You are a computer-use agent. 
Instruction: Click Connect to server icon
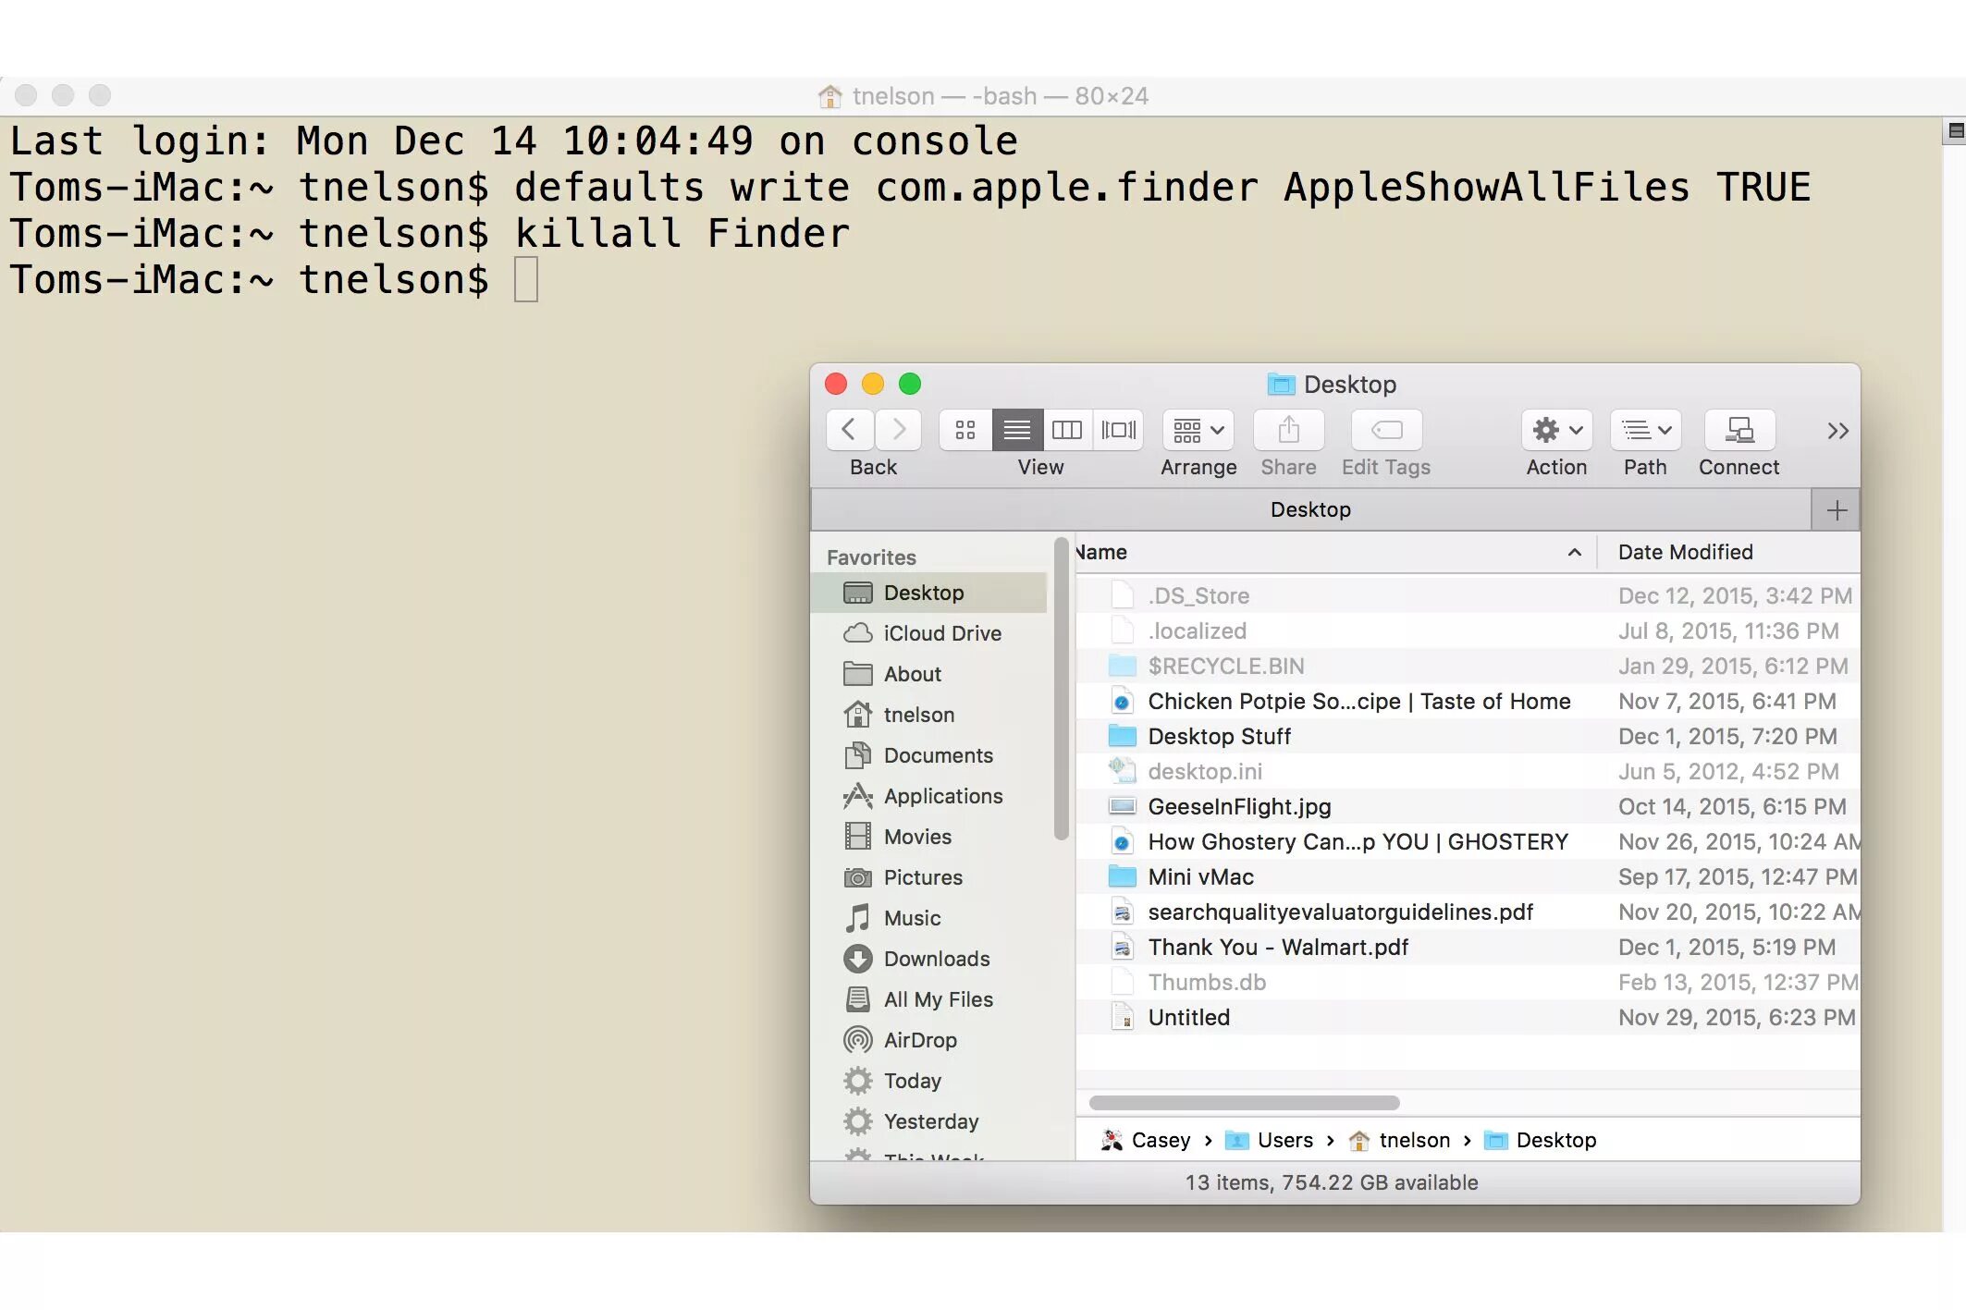coord(1739,430)
